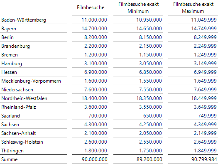Select the Sachsen-Anhalt row label
Viewport: 223px width, 164px height.
coord(19,133)
